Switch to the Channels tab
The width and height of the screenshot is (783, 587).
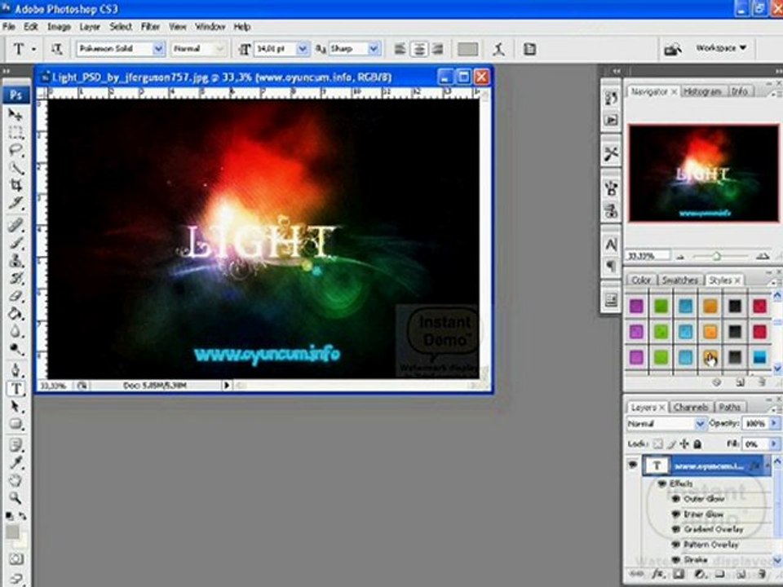691,408
